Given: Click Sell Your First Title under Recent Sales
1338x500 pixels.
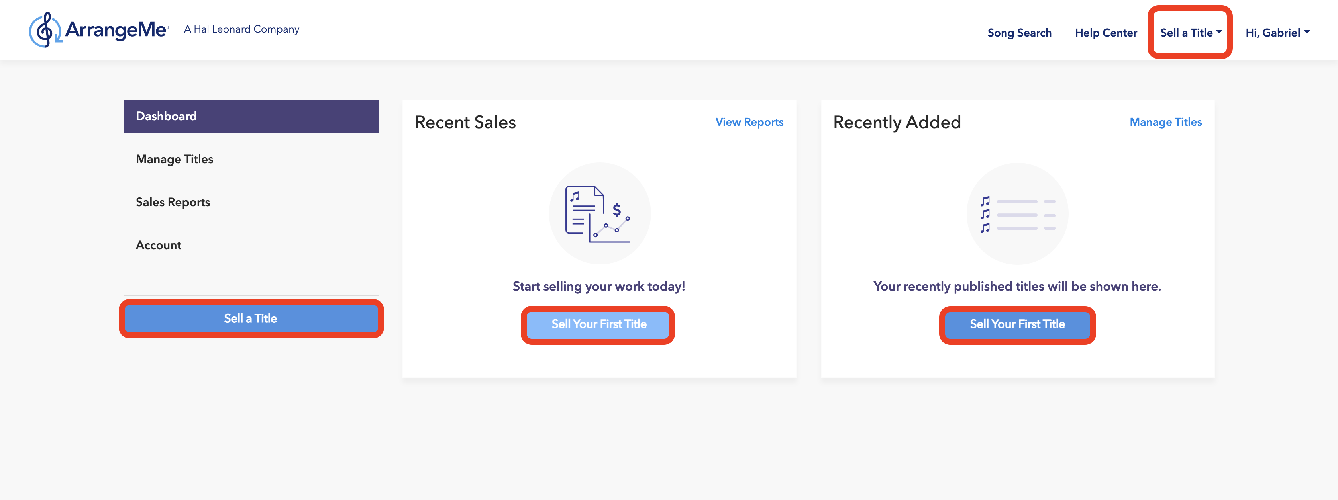Looking at the screenshot, I should (598, 324).
